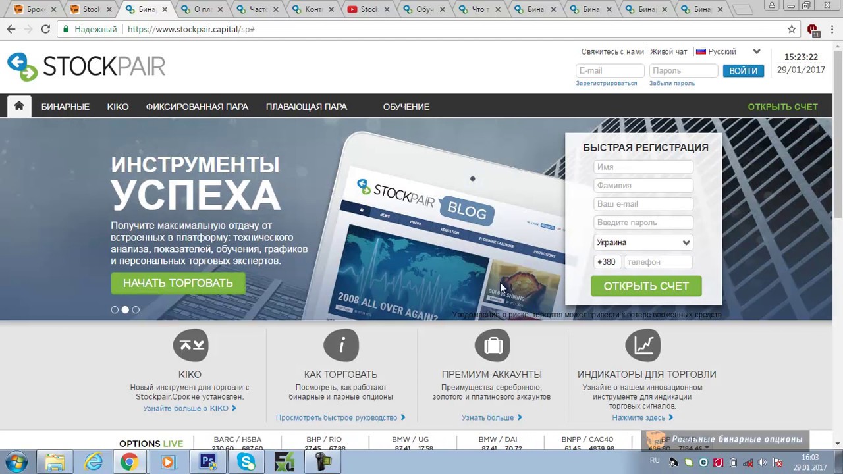843x474 pixels.
Task: Go back in the browser
Action: click(11, 29)
